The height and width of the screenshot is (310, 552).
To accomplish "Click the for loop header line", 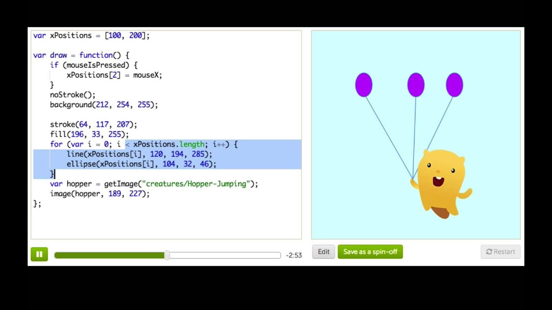I will click(144, 144).
